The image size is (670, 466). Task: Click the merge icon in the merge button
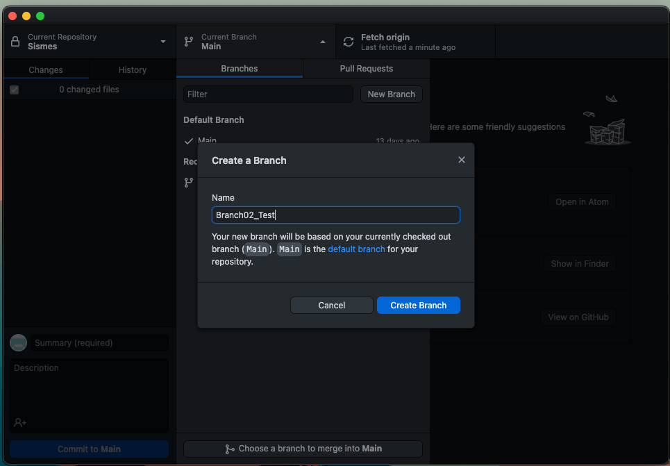230,449
